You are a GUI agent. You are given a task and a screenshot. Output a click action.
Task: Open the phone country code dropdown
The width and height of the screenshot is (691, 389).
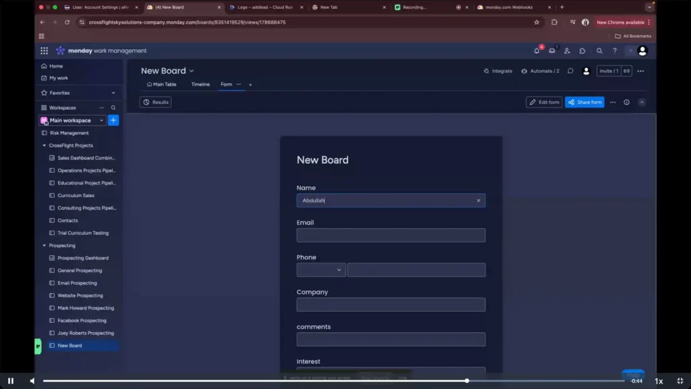click(x=321, y=270)
